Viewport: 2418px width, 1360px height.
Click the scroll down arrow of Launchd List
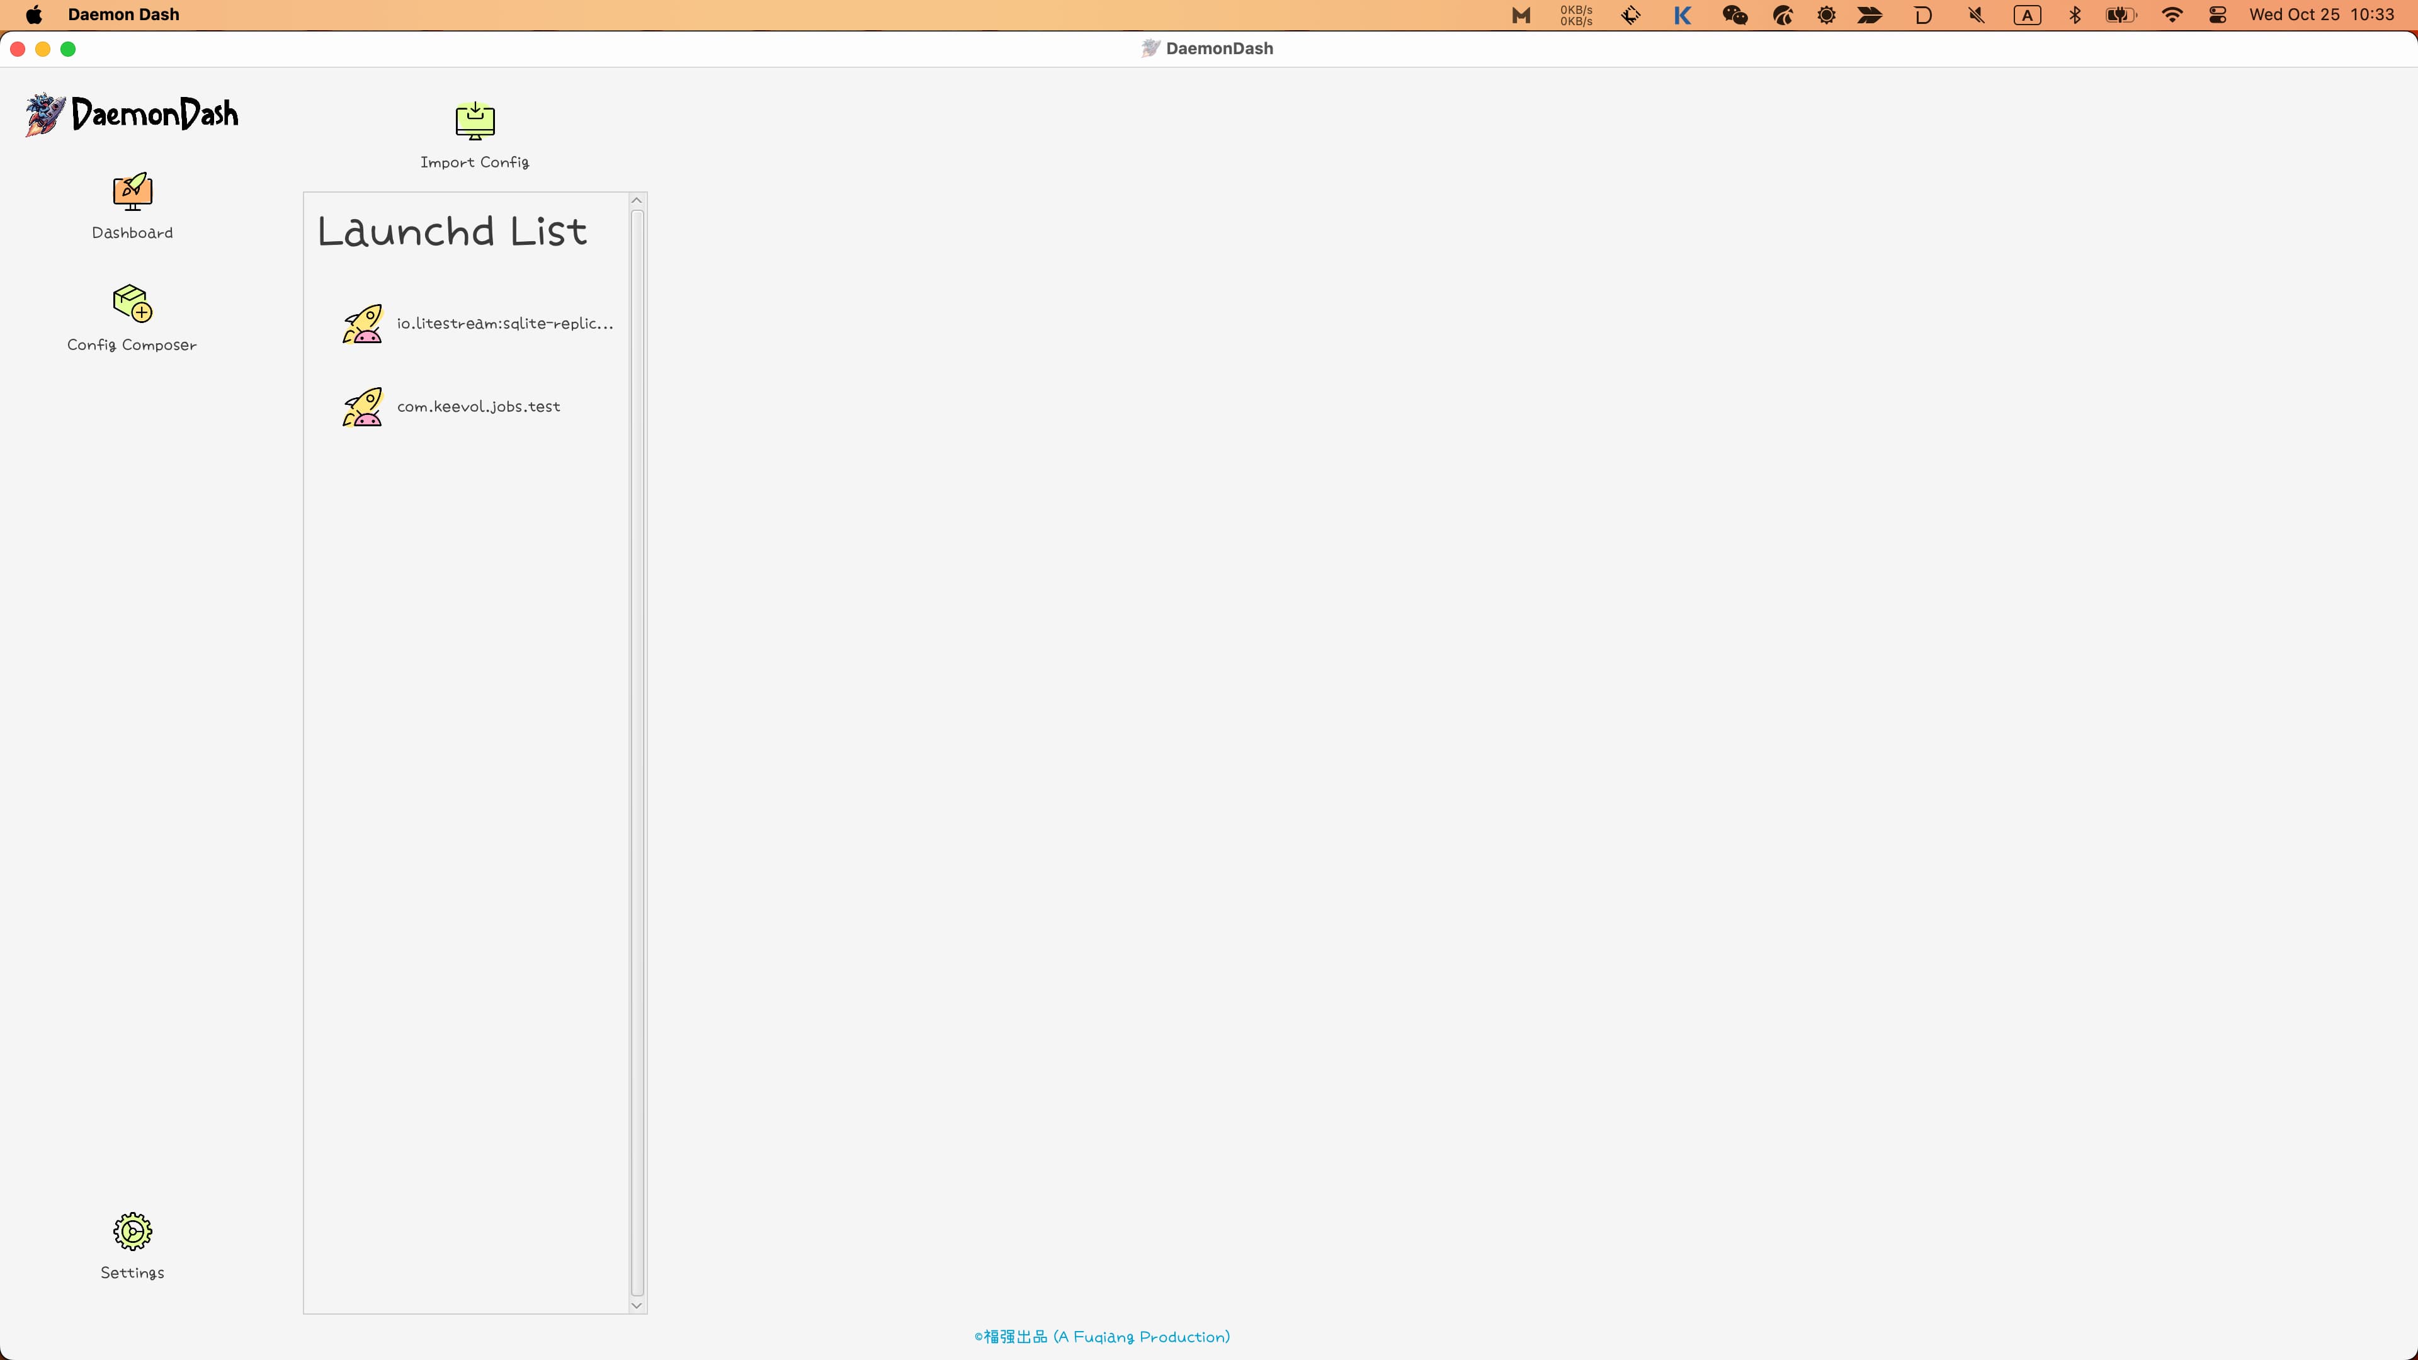637,1306
